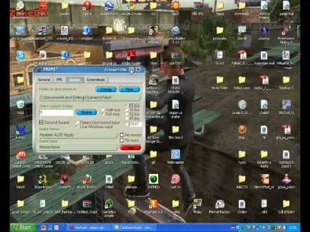Open the Windows Start menu

point(24,227)
